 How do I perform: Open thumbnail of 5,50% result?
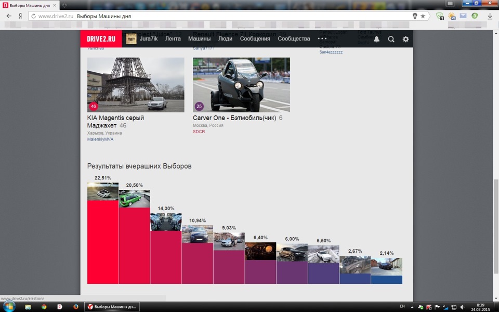323,254
